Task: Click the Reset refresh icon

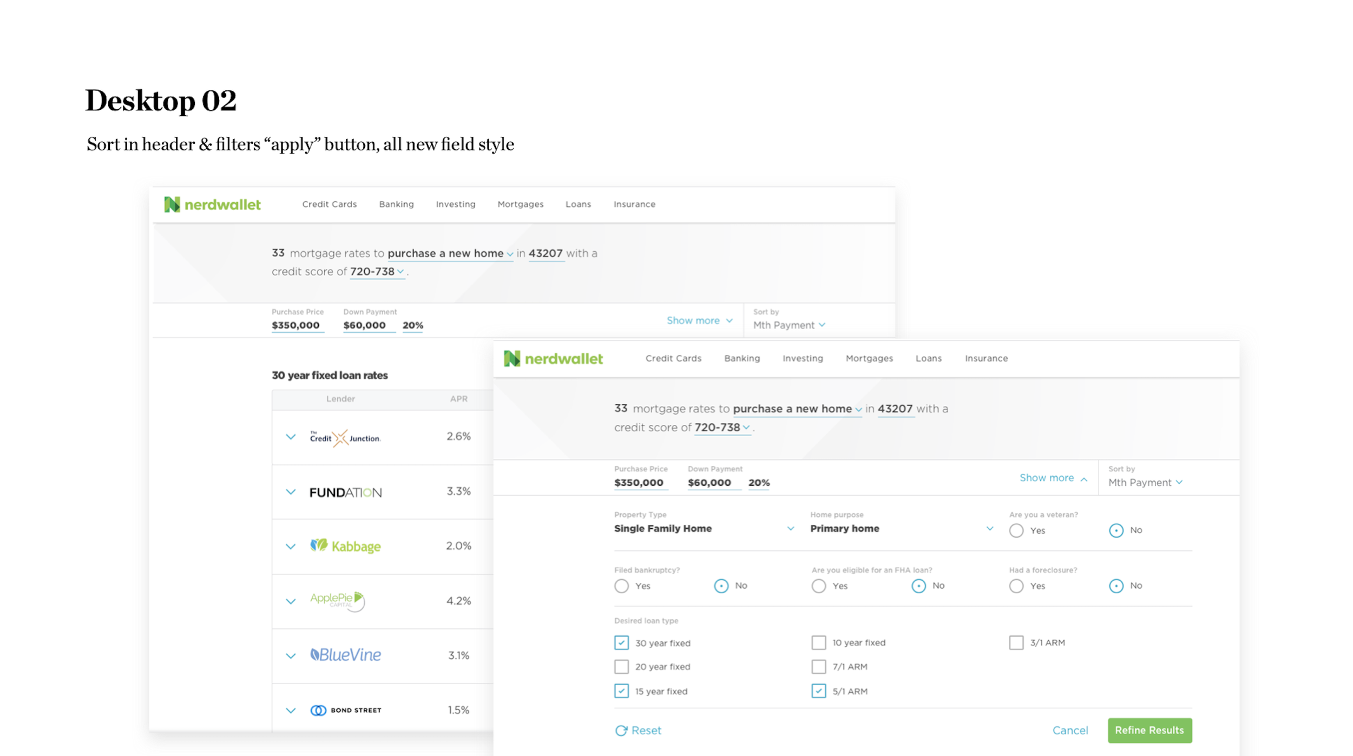Action: (x=621, y=731)
